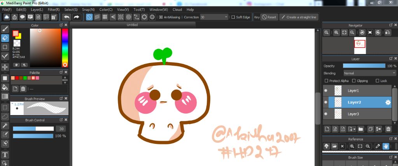Screen dimensions: 398x166
Task: Enable vanishing point snap
Action: pos(113,17)
